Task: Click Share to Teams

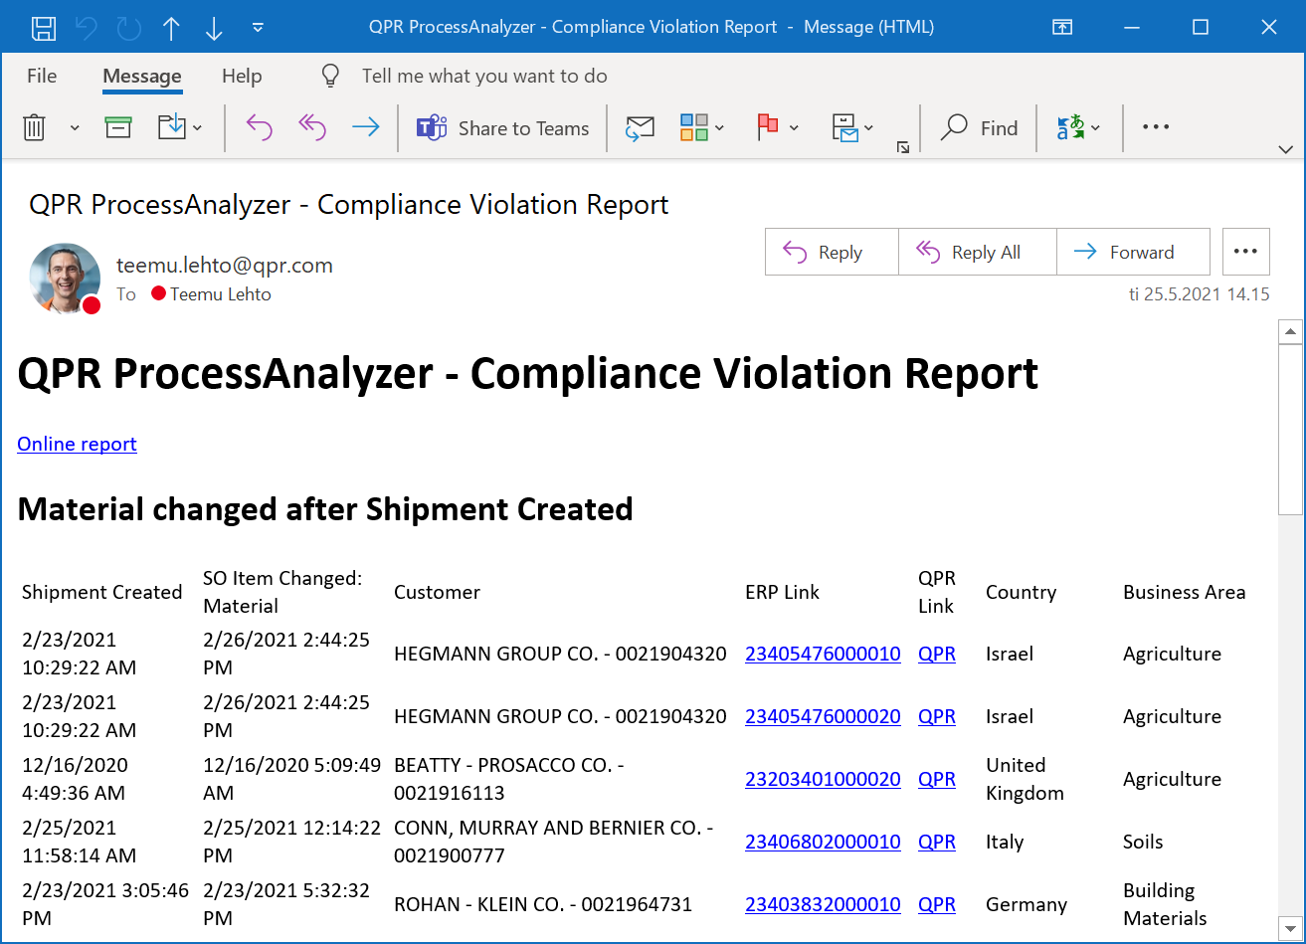Action: [x=503, y=128]
